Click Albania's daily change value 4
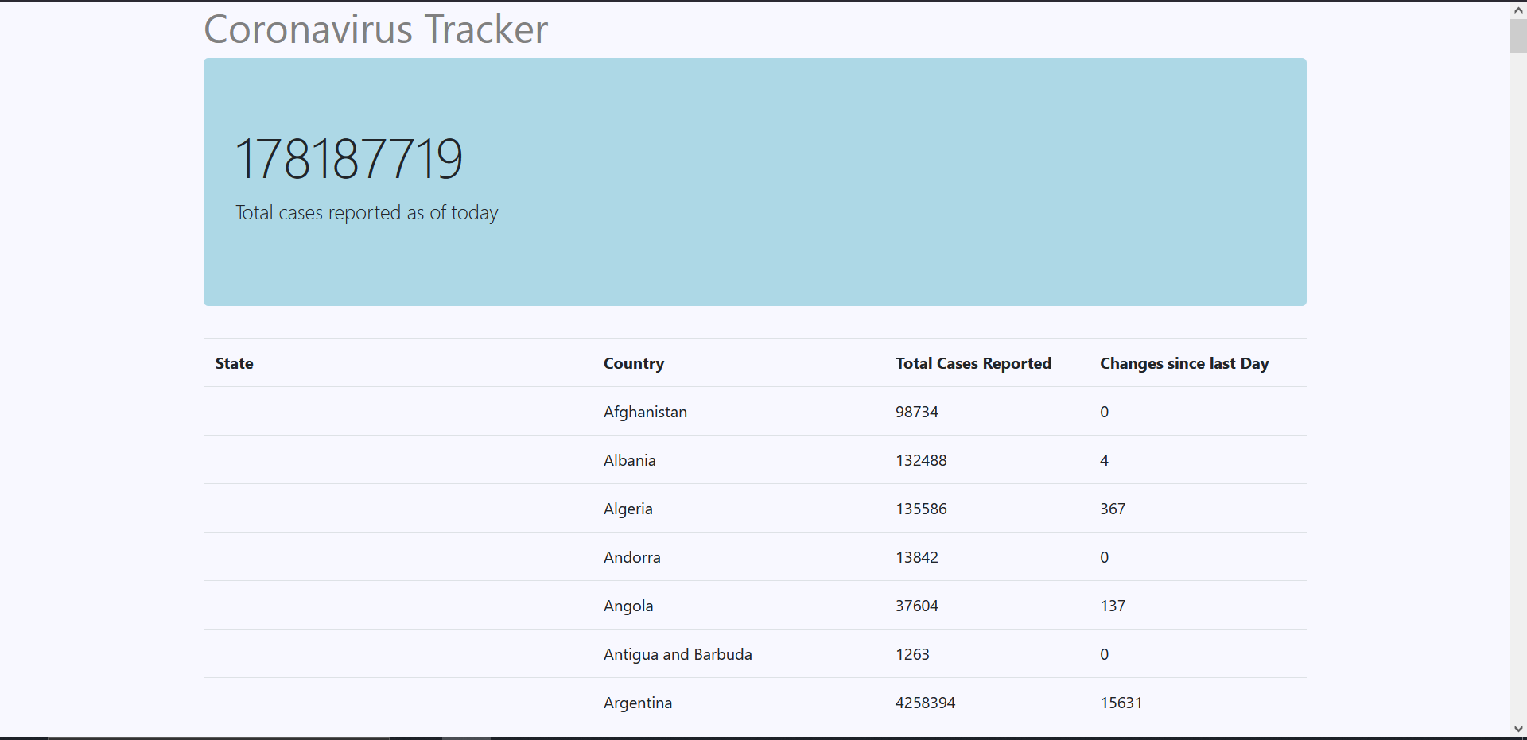This screenshot has height=740, width=1527. pos(1104,460)
